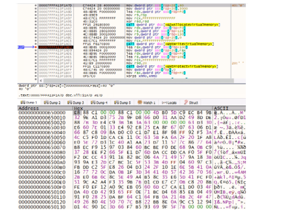Select the highlighted mov dword ptr [rsp+28],40 line
Screen dimensions: 296x214
click(155, 6)
